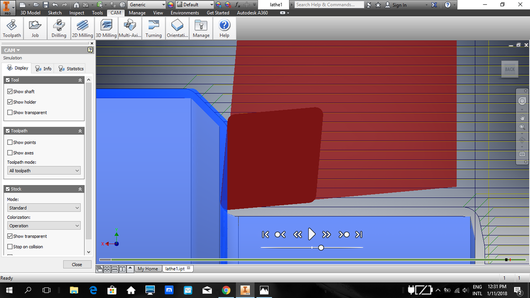Open the Turning tool
The height and width of the screenshot is (298, 530).
tap(153, 28)
